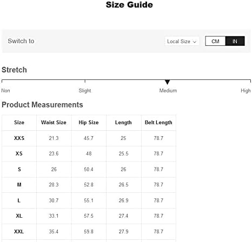The width and height of the screenshot is (252, 242).
Task: Click the Waist Size column header
Action: [x=54, y=123]
